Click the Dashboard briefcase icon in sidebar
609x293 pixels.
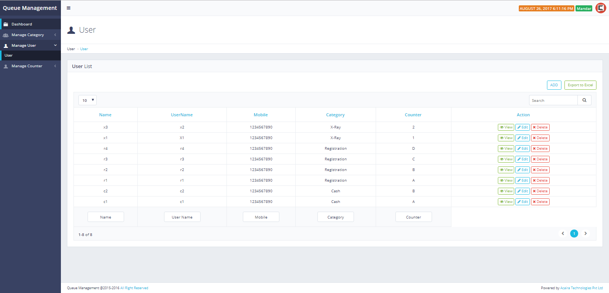(x=6, y=24)
